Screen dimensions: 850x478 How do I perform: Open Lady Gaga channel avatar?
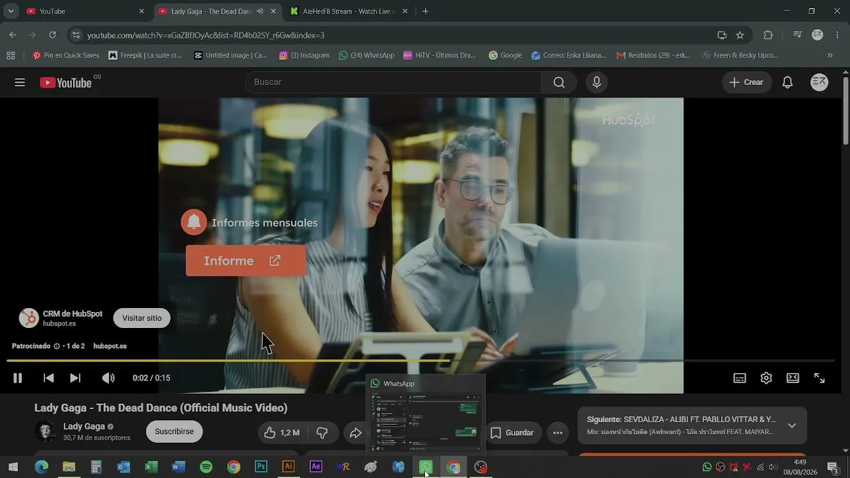click(46, 432)
